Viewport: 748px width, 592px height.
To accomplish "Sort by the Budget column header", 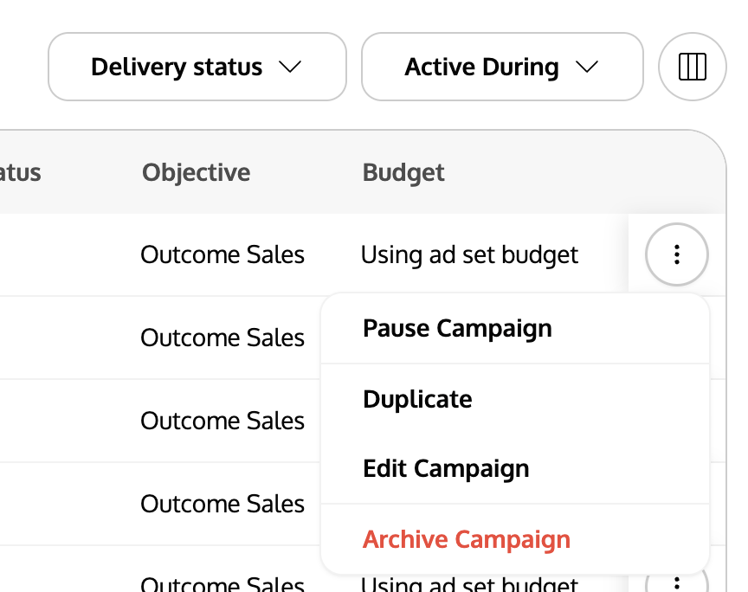I will click(403, 172).
